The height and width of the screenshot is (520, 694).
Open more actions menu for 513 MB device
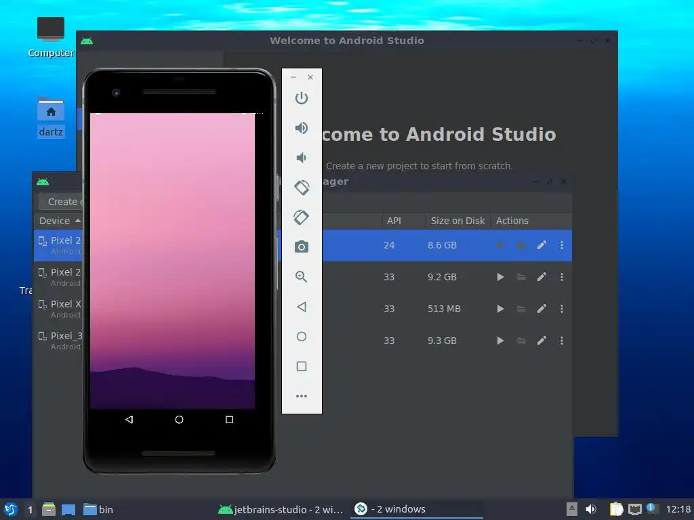(x=562, y=309)
